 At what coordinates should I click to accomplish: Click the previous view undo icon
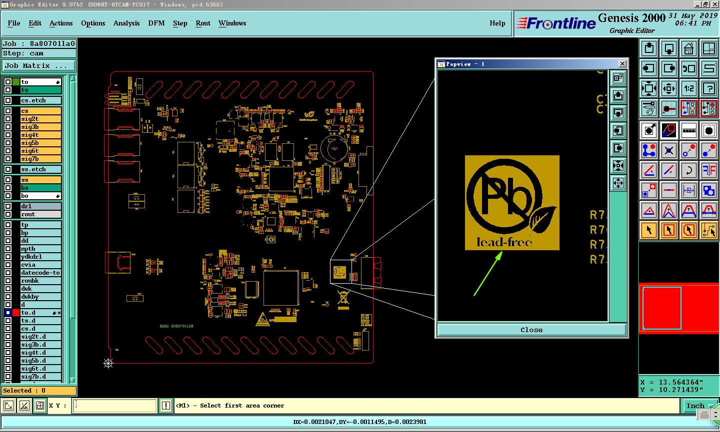pos(689,68)
